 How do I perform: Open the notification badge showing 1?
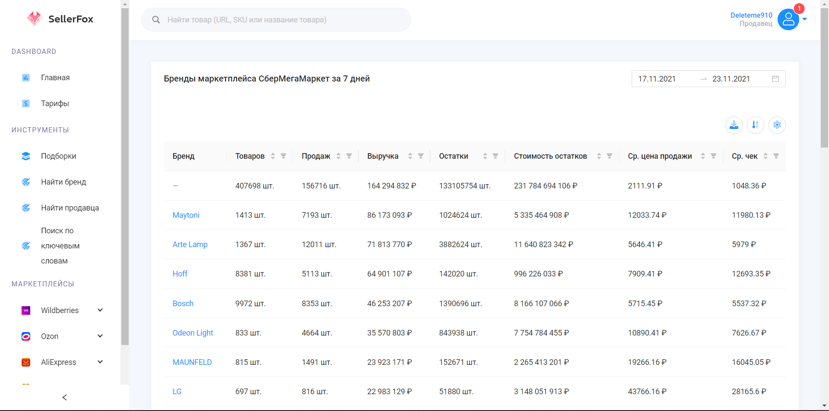click(799, 9)
